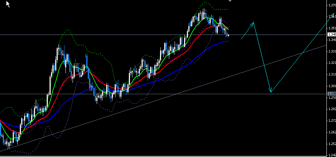Click the 1.252 price scale label
The image size is (336, 157).
pos(332,144)
